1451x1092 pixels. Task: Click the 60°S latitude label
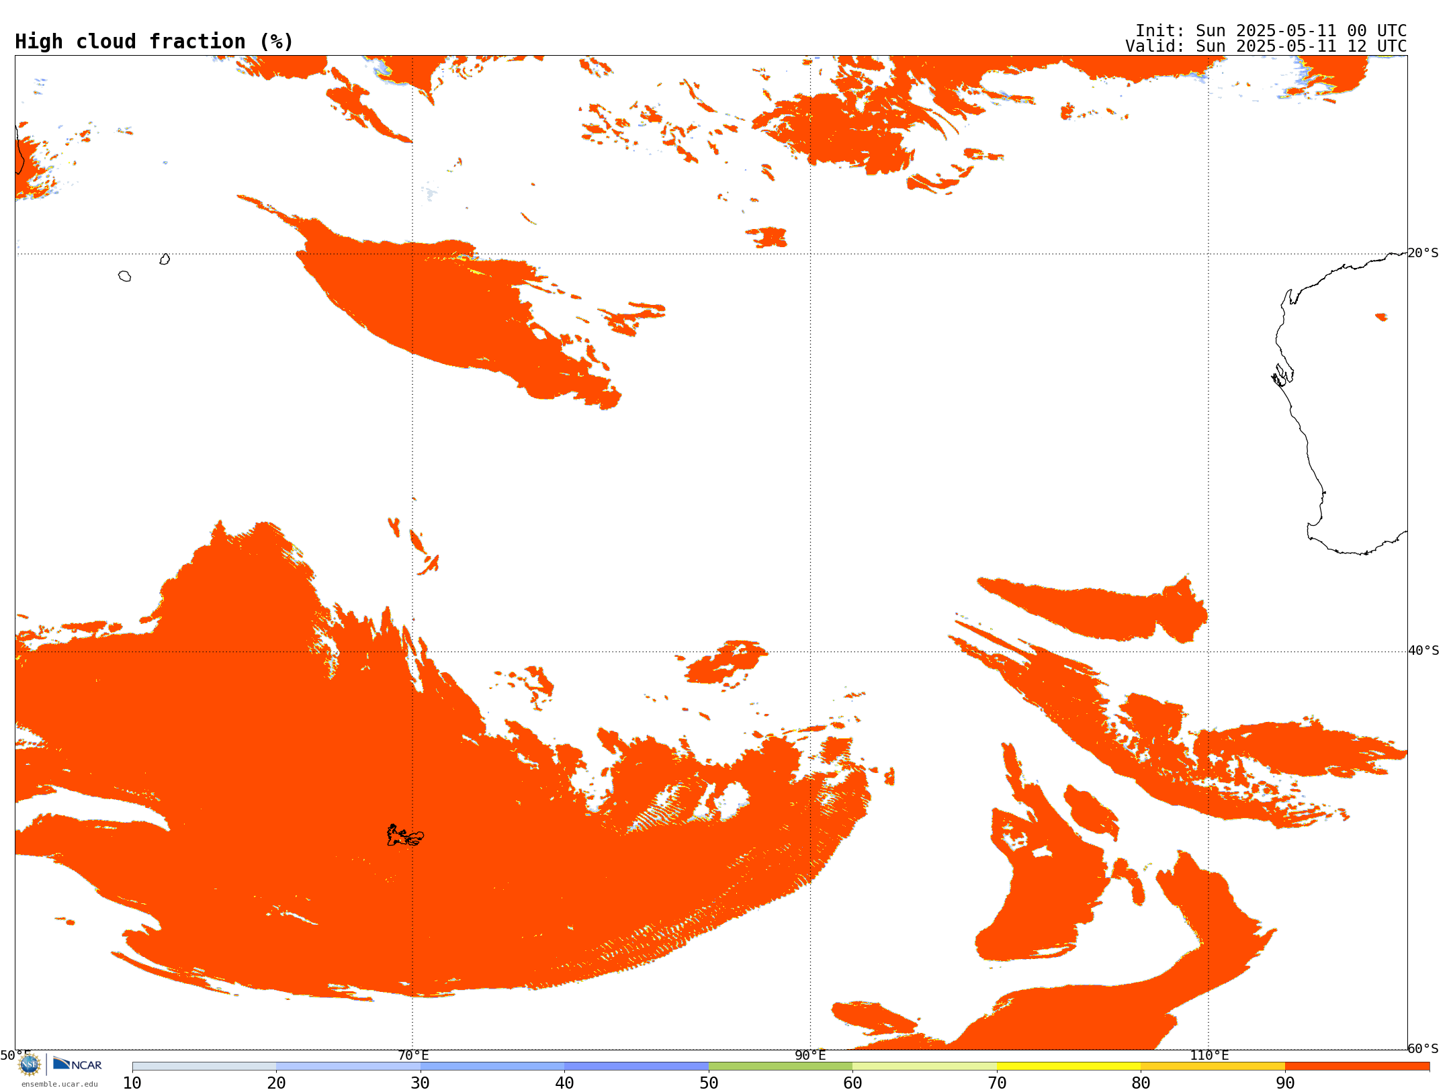[1423, 1048]
